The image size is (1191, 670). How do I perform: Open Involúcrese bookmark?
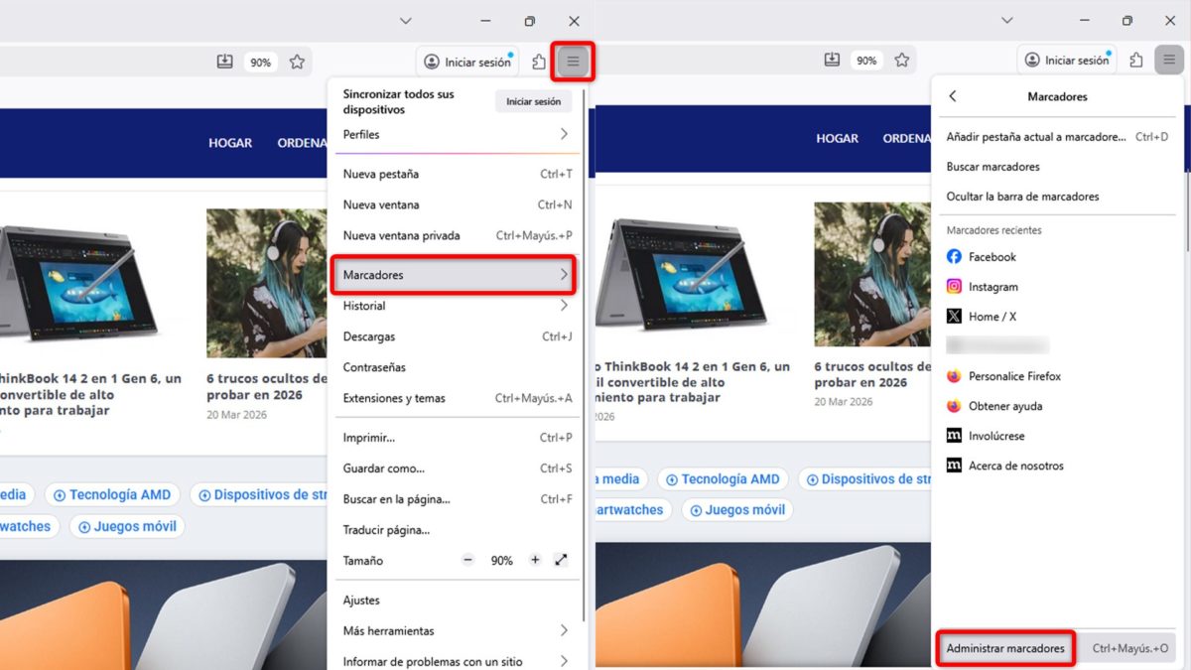[x=1057, y=436]
